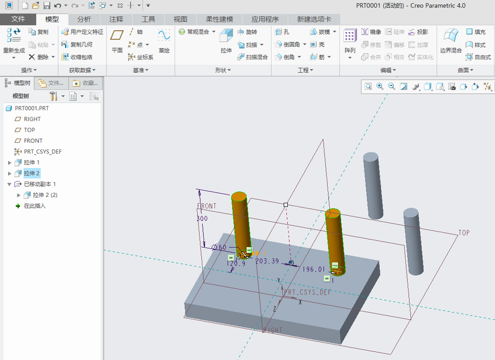This screenshot has height=360, width=495.
Task: Select the Revolve (旋转) tool
Action: [247, 32]
